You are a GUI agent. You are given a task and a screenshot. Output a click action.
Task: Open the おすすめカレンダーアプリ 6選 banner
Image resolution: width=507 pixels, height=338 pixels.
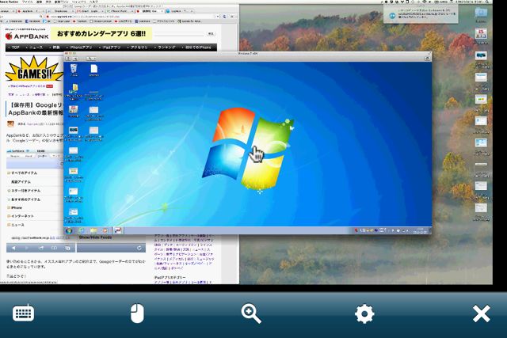coord(101,33)
